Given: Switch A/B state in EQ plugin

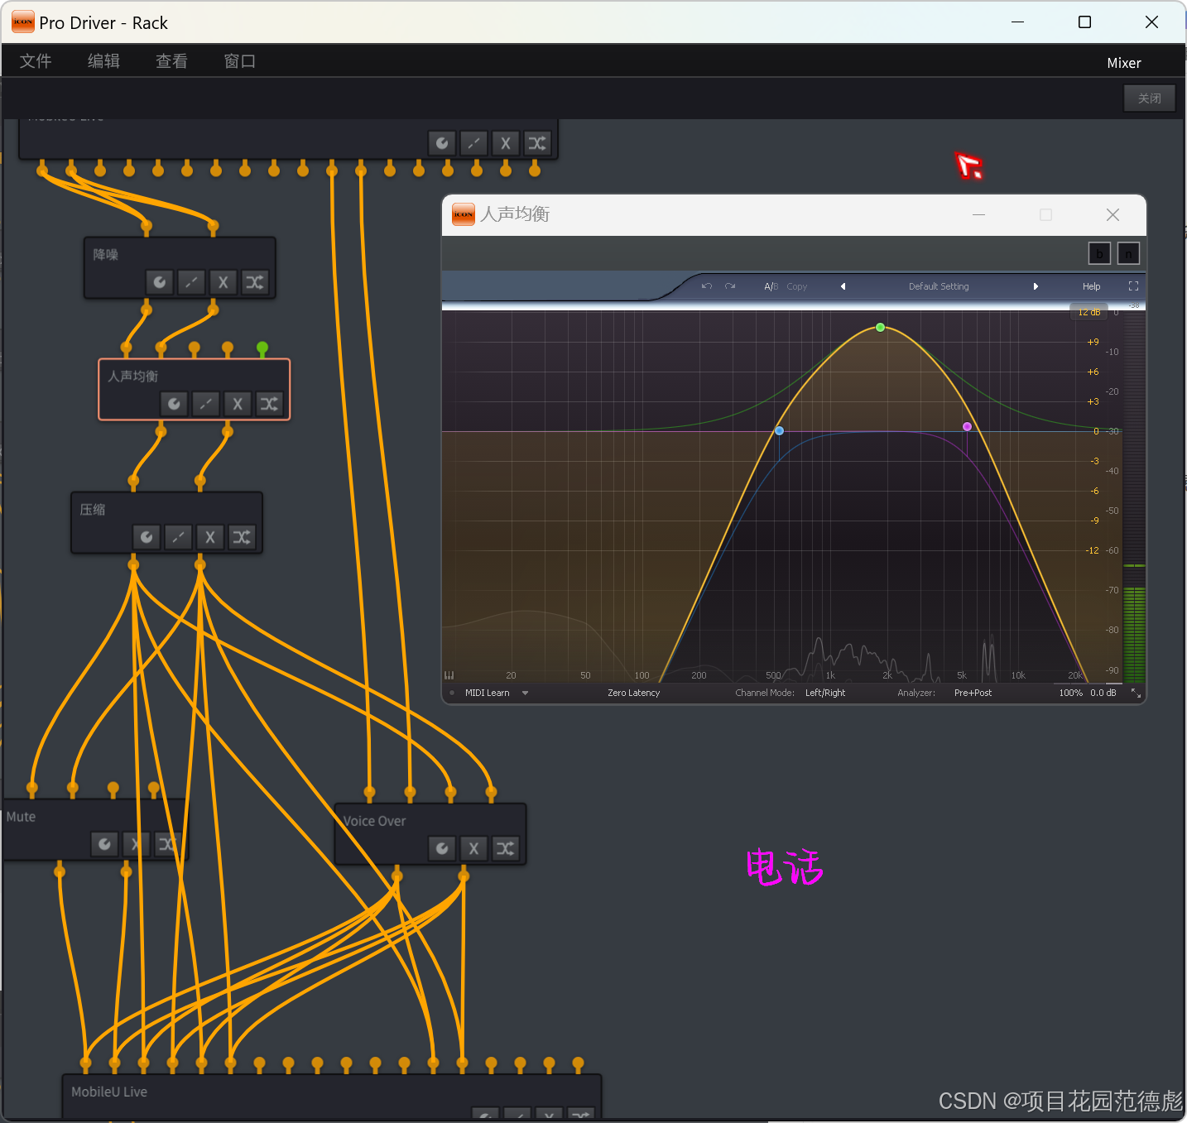Looking at the screenshot, I should [771, 286].
